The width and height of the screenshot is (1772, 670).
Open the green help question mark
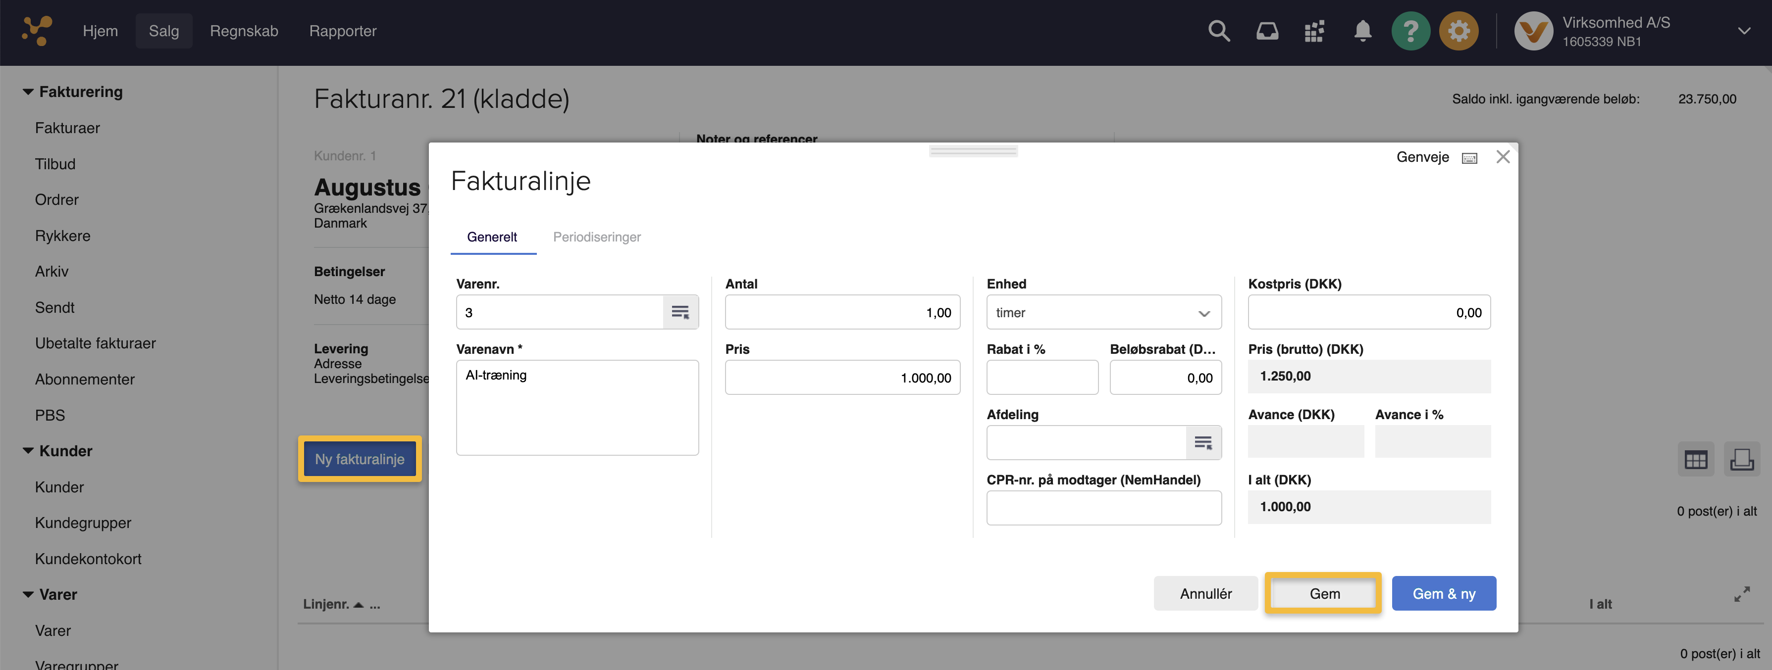[x=1410, y=31]
